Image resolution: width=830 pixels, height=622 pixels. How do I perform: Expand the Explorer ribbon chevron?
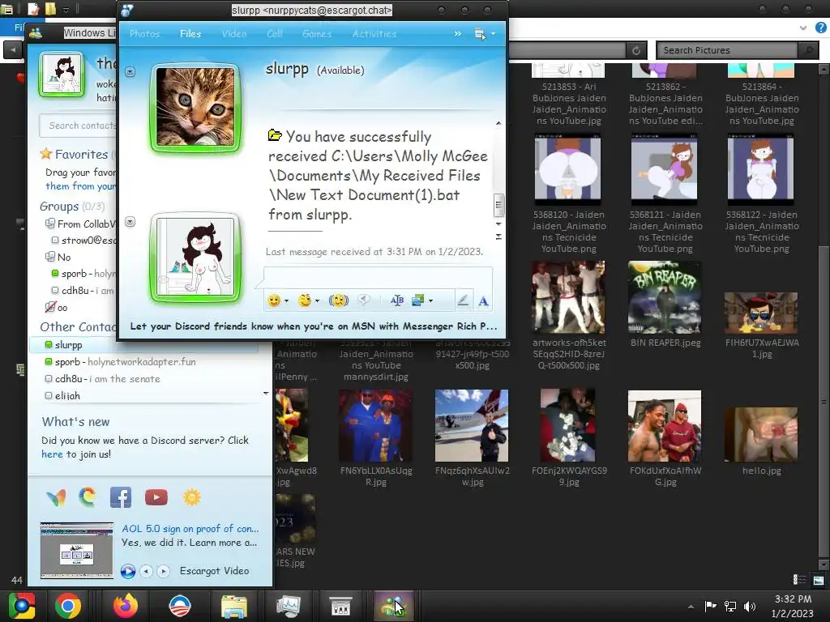pyautogui.click(x=803, y=28)
